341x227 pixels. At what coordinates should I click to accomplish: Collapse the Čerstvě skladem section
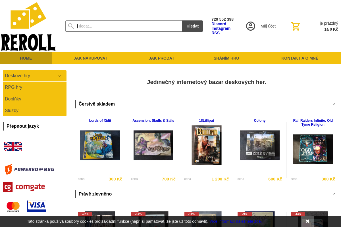point(334,104)
